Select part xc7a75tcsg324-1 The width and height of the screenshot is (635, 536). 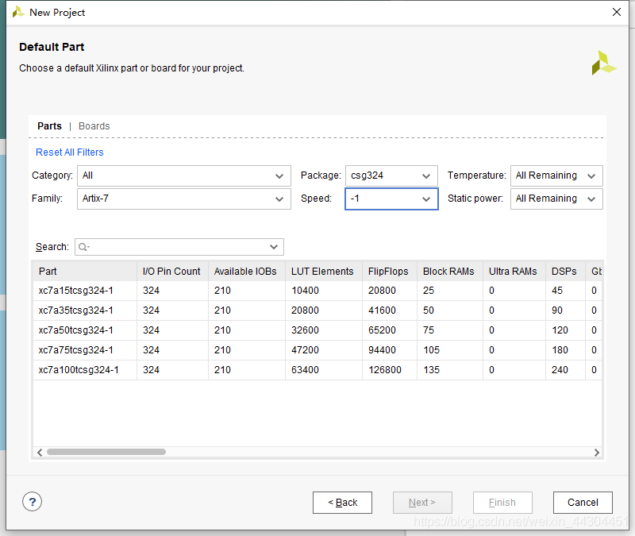tap(75, 350)
